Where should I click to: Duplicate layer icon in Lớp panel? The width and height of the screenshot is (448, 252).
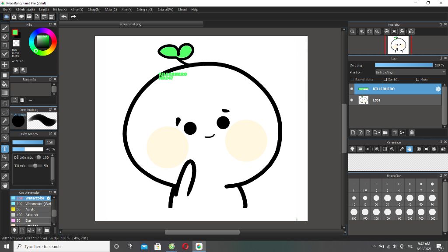point(395,133)
